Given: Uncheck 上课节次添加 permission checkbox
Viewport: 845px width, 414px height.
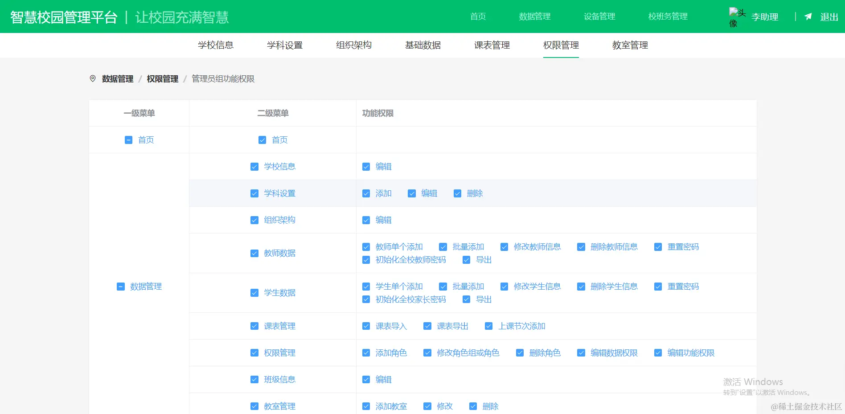Looking at the screenshot, I should pos(488,326).
